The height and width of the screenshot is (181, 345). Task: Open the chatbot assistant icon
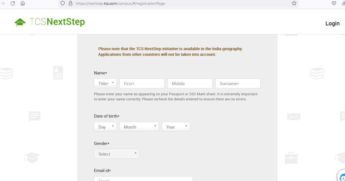pyautogui.click(x=342, y=175)
